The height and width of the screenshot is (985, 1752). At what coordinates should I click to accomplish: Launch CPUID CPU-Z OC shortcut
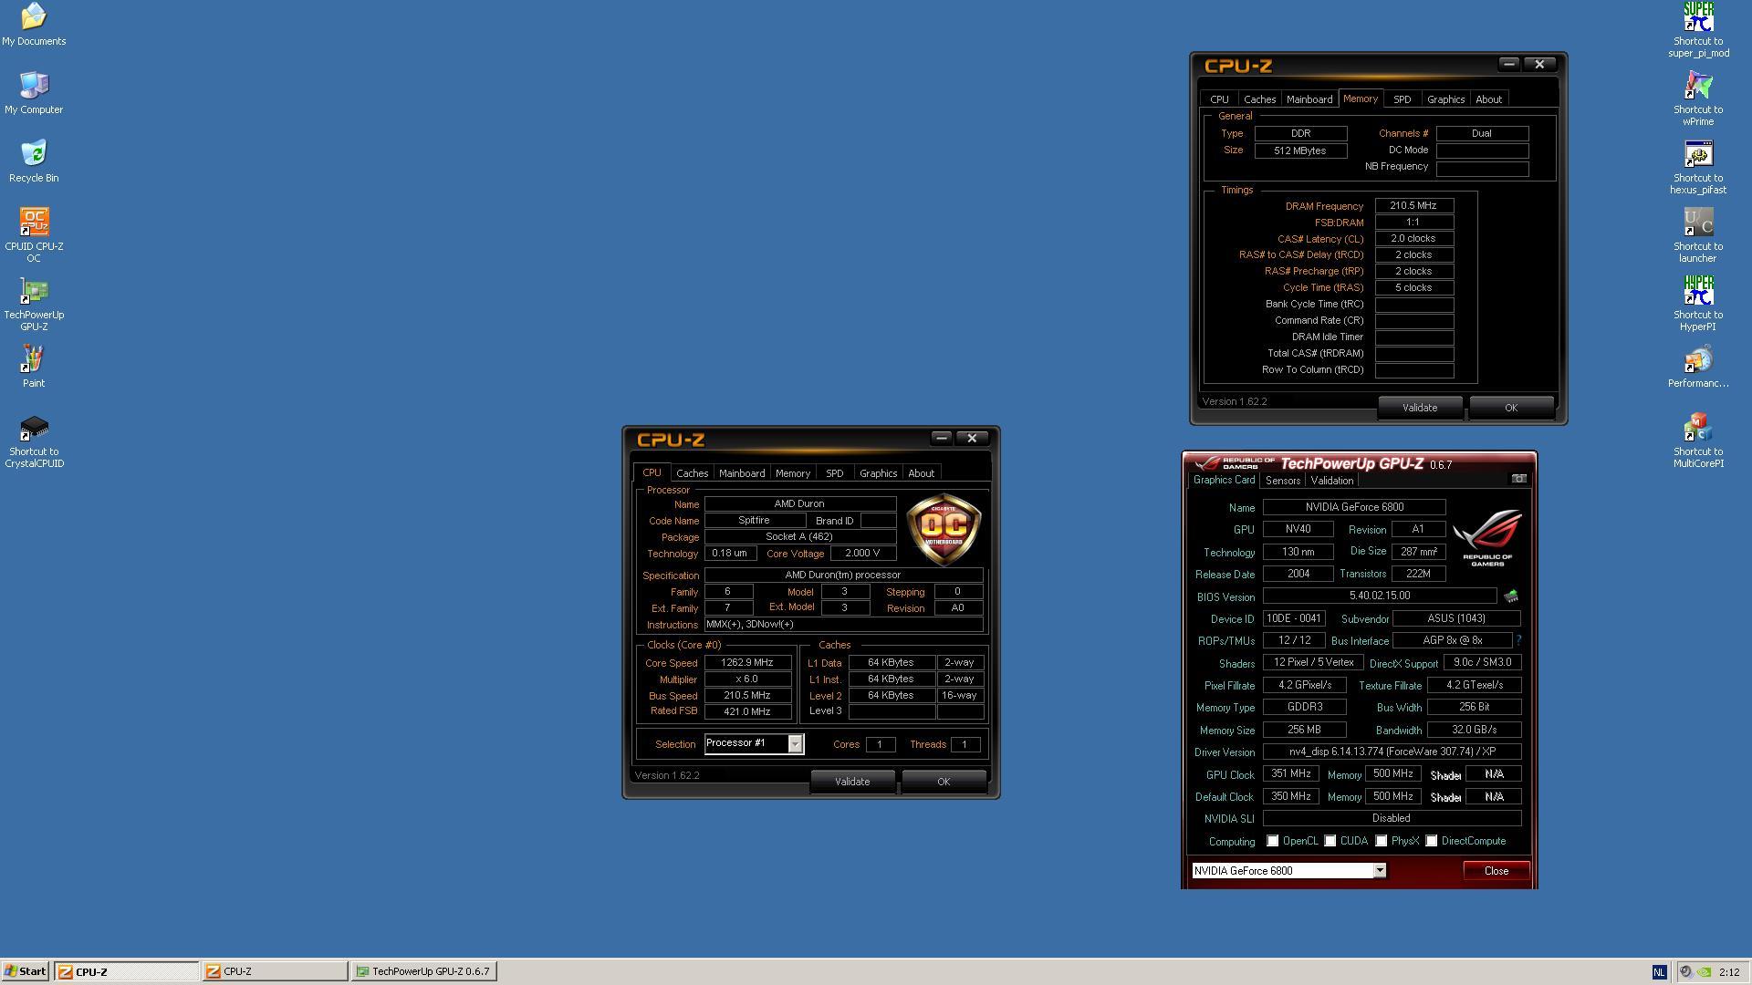pyautogui.click(x=34, y=234)
